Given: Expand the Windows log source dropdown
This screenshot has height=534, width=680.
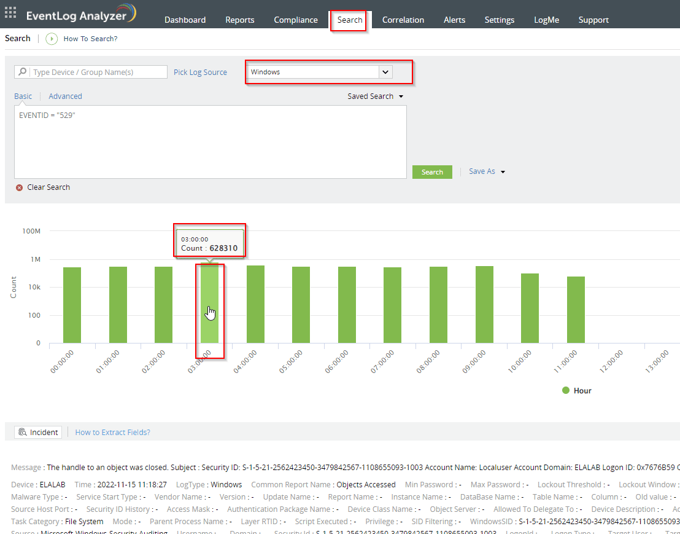Looking at the screenshot, I should click(385, 72).
